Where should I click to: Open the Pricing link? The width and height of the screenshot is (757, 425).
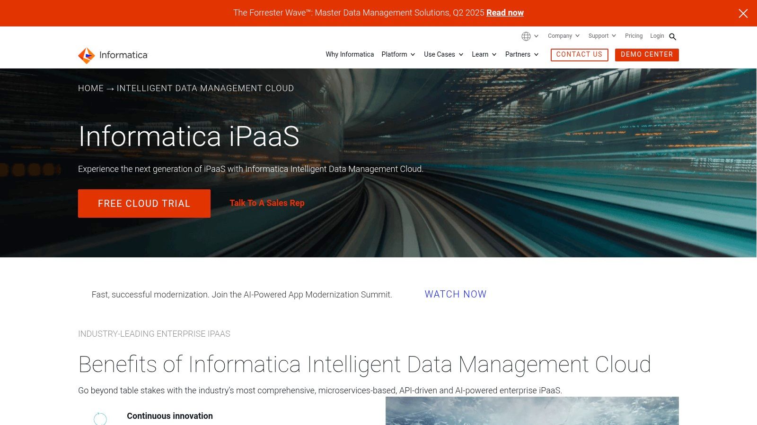[x=634, y=36]
